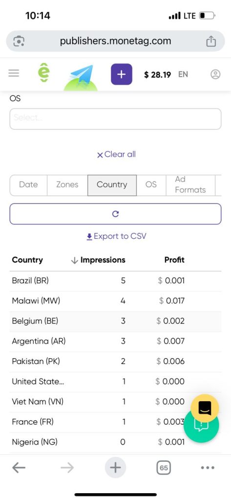Image resolution: width=231 pixels, height=501 pixels.
Task: Tap the publishers.monetag.com address bar
Action: click(x=115, y=41)
